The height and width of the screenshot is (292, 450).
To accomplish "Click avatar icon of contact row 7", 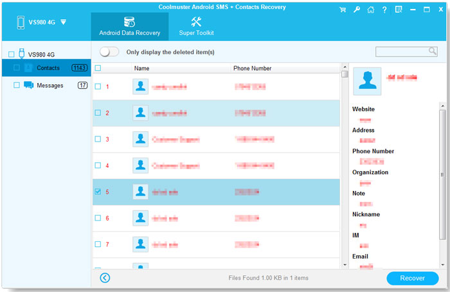I will (140, 244).
